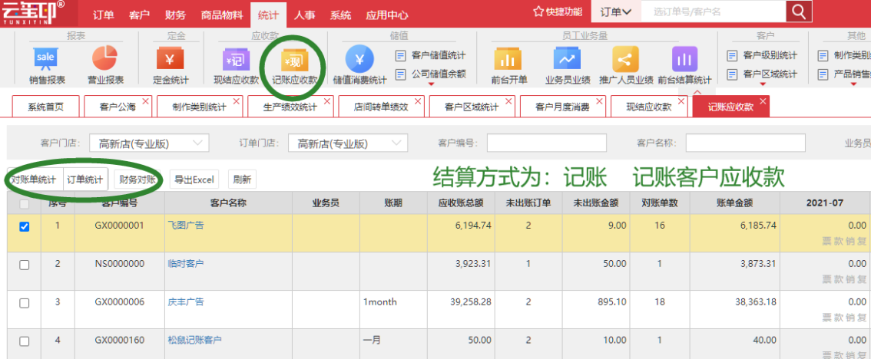Open the 营业报表 pie chart icon
Image resolution: width=871 pixels, height=359 pixels.
[x=105, y=58]
